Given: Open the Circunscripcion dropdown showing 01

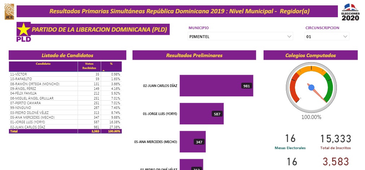Looking at the screenshot, I should (327, 36).
